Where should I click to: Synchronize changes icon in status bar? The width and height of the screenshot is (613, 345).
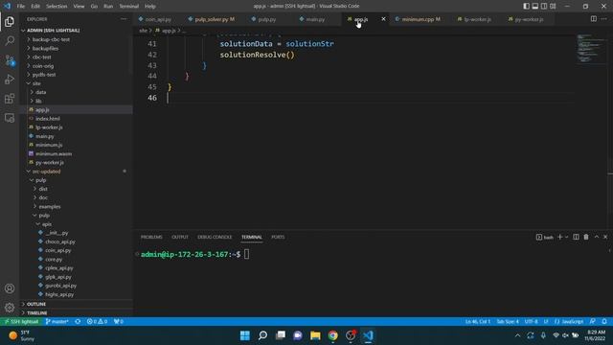tap(78, 322)
